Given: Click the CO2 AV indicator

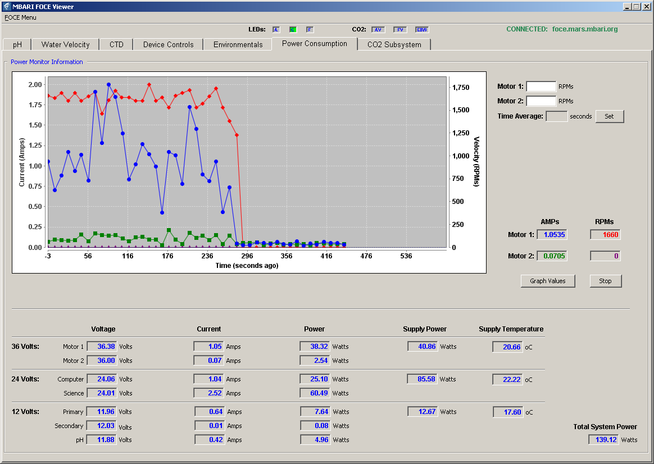Looking at the screenshot, I should (x=378, y=30).
